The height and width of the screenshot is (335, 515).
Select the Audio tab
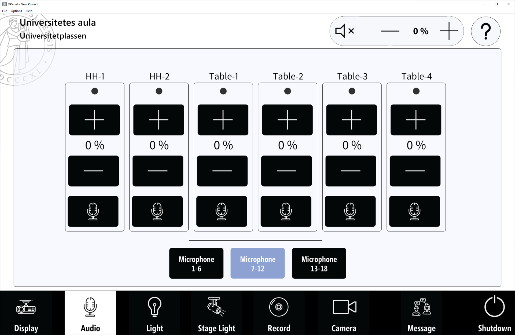tap(90, 313)
